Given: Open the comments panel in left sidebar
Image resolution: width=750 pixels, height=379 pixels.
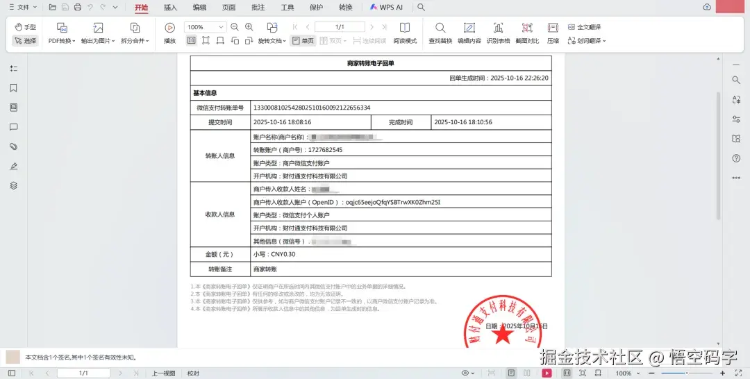Looking at the screenshot, I should pyautogui.click(x=13, y=127).
